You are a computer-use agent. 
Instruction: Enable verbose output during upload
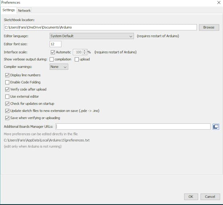[77, 59]
